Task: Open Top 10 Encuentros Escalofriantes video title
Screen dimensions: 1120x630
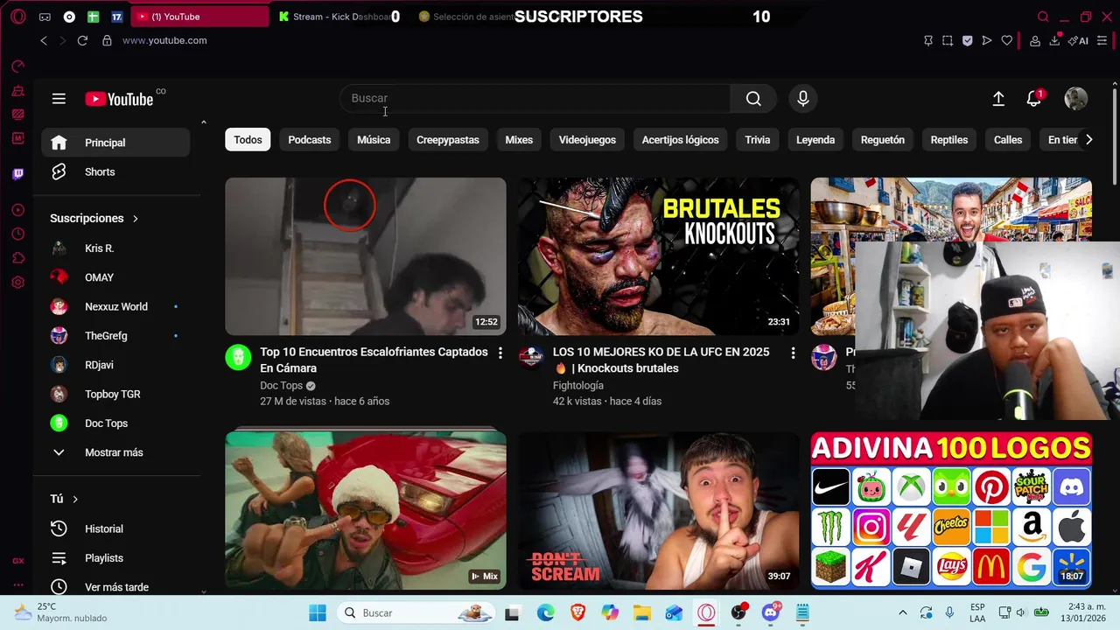Action: [x=374, y=360]
